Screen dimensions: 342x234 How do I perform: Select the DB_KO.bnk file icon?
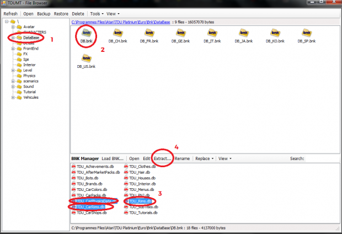click(275, 34)
